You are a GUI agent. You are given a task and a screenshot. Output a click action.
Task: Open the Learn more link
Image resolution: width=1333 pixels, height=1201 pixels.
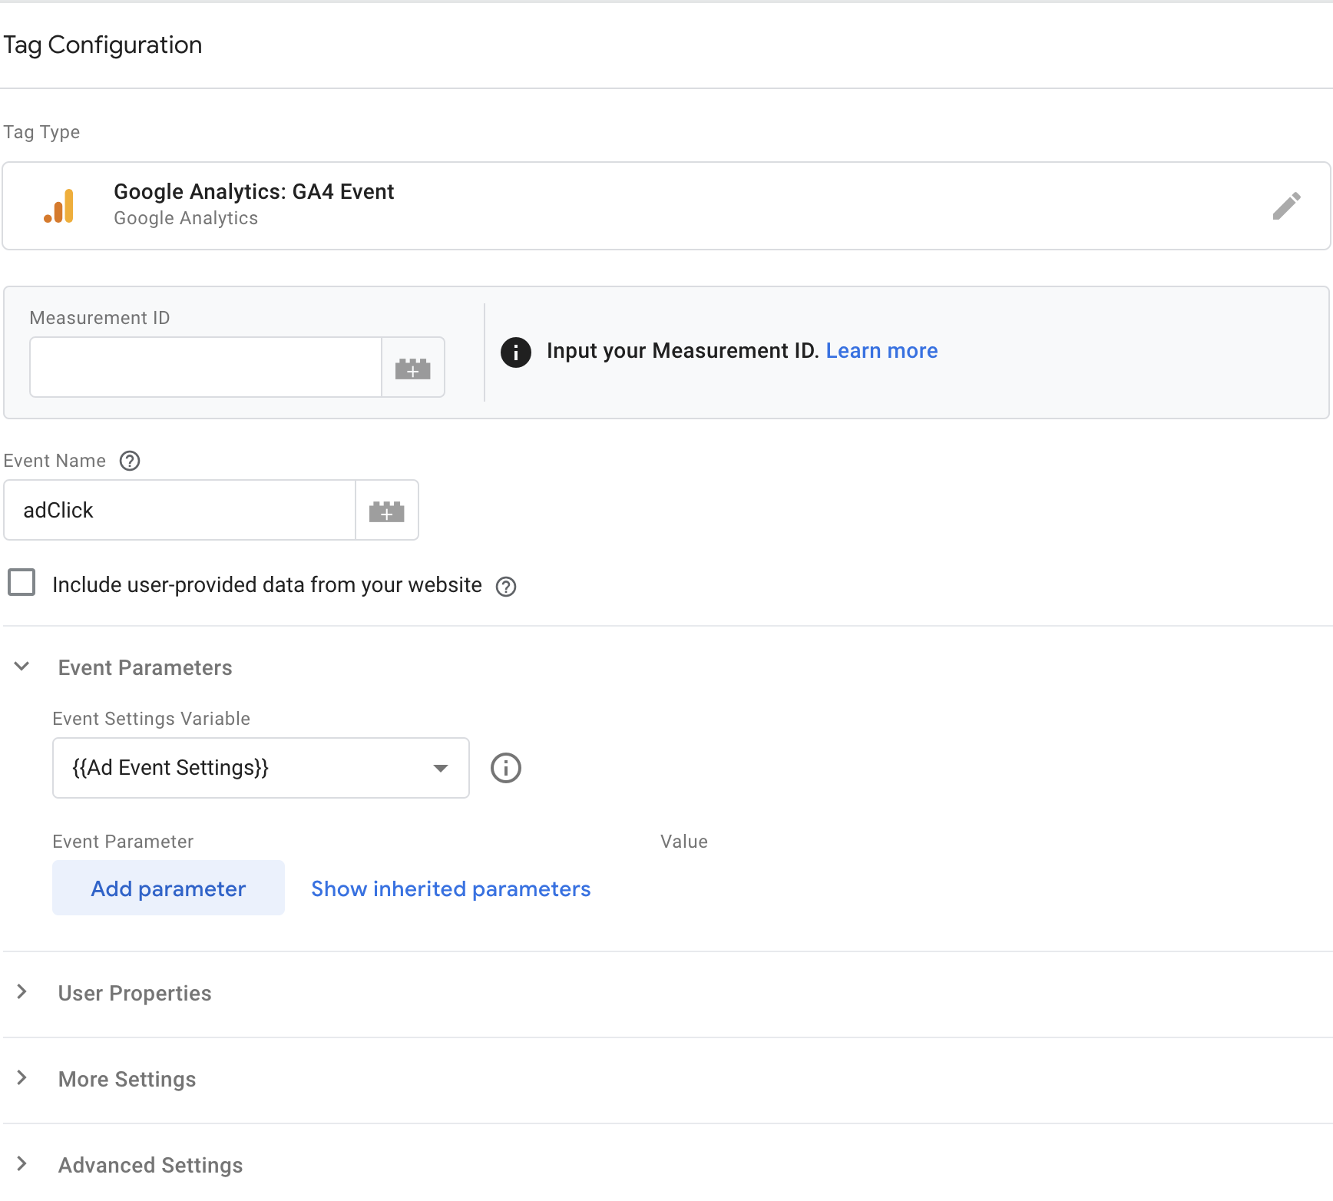881,350
